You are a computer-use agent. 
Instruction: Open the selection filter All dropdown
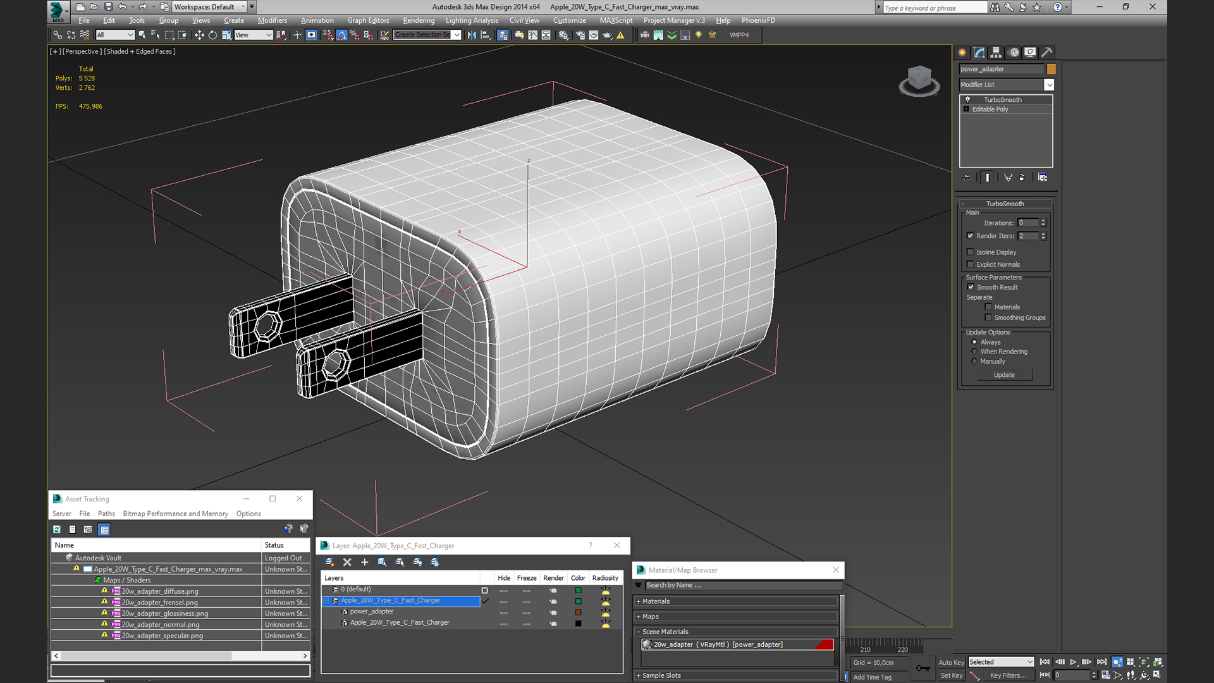tap(115, 35)
